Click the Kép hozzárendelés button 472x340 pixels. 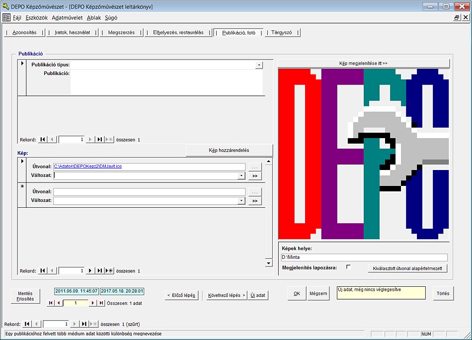pyautogui.click(x=229, y=150)
